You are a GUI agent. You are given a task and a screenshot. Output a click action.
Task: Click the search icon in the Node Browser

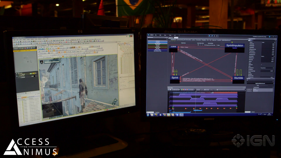click(x=167, y=39)
